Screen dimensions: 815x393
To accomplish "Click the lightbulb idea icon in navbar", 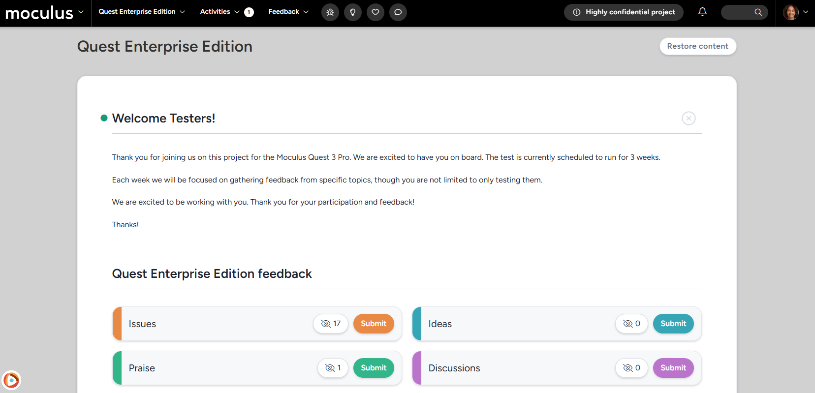I will pos(353,12).
